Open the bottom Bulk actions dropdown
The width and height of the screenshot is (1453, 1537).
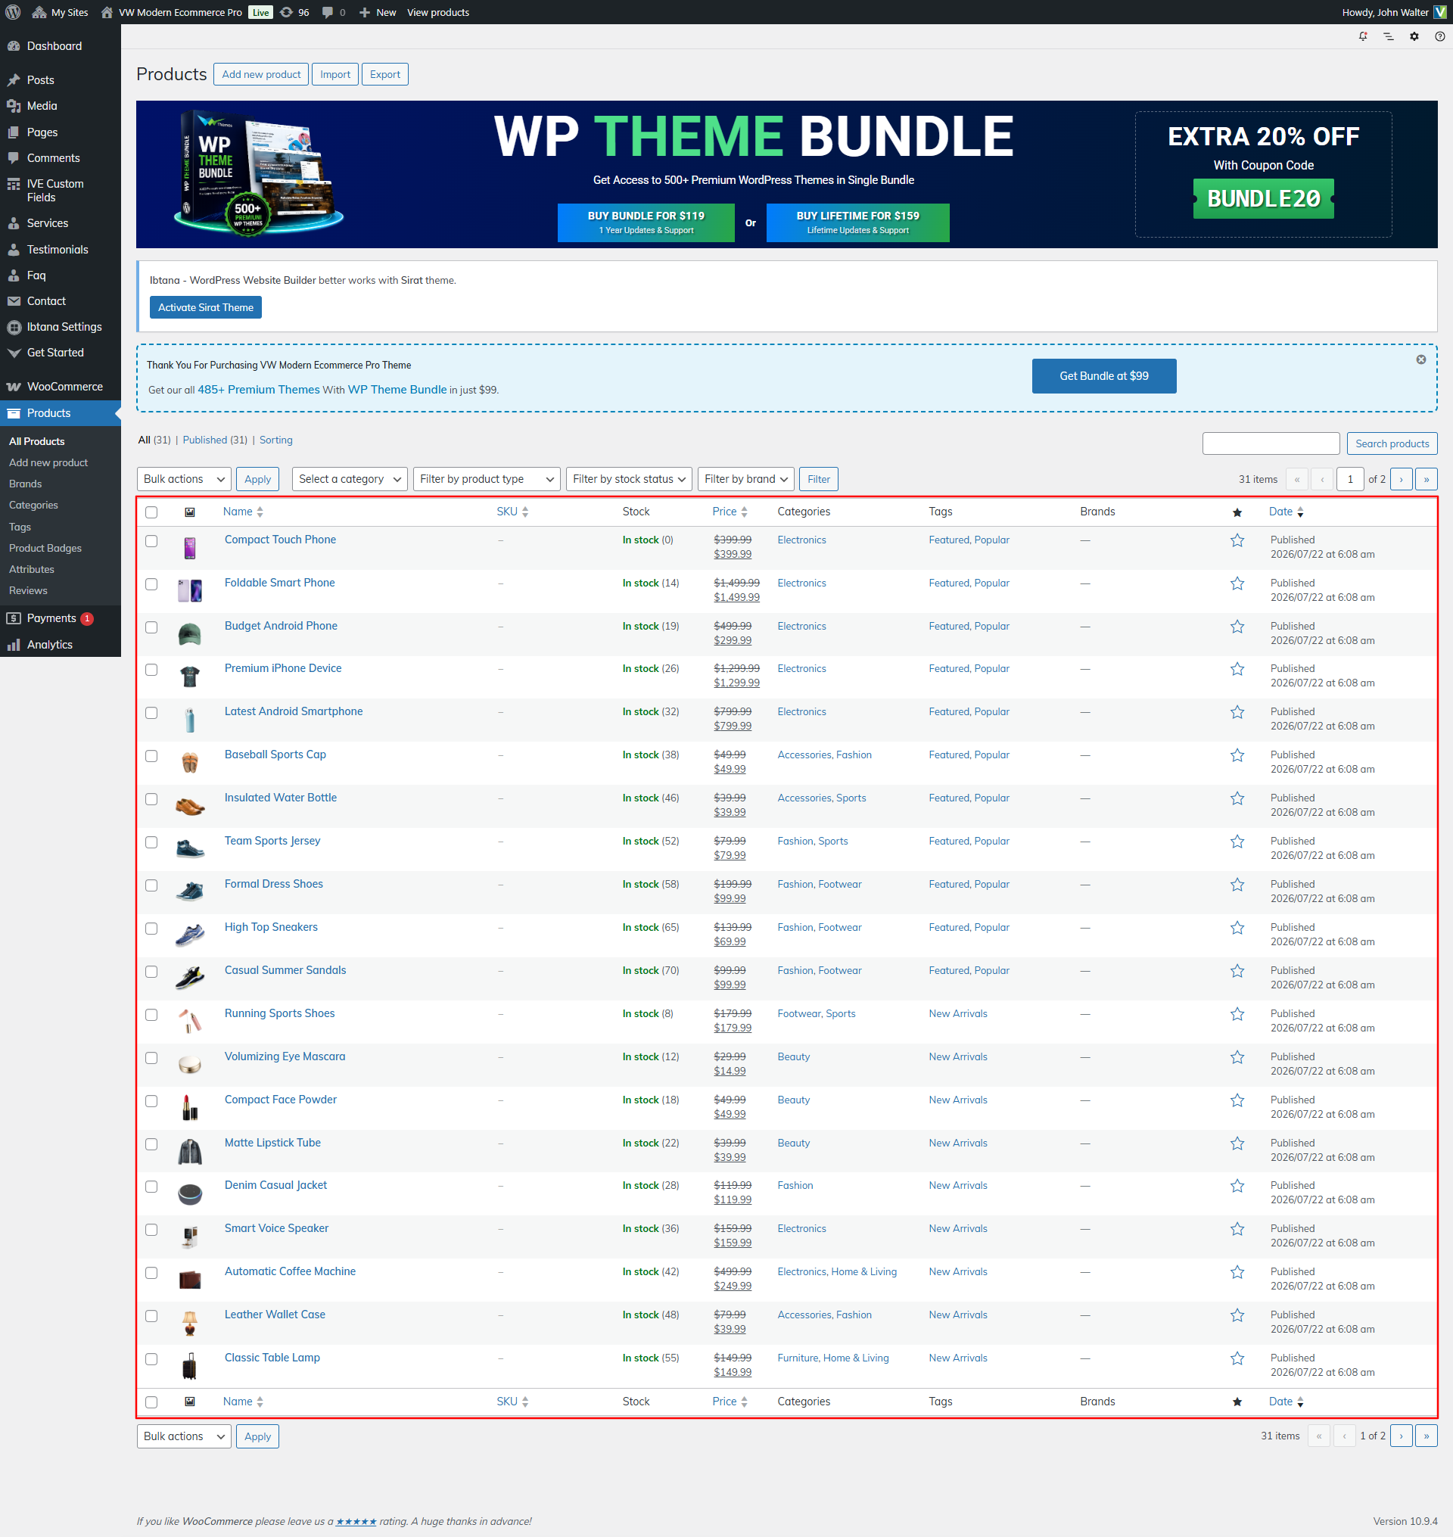click(x=185, y=1436)
